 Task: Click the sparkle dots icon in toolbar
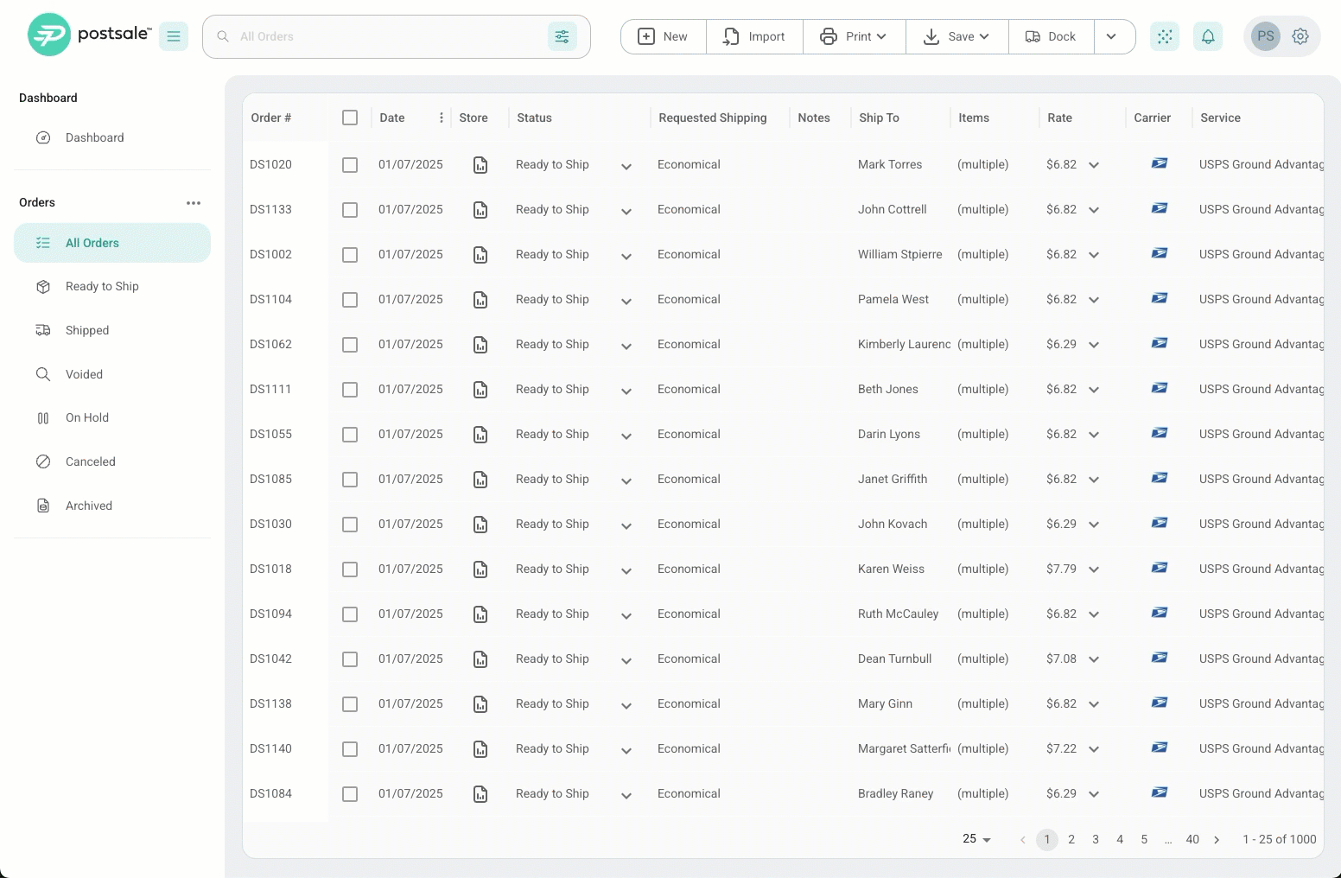1165,36
